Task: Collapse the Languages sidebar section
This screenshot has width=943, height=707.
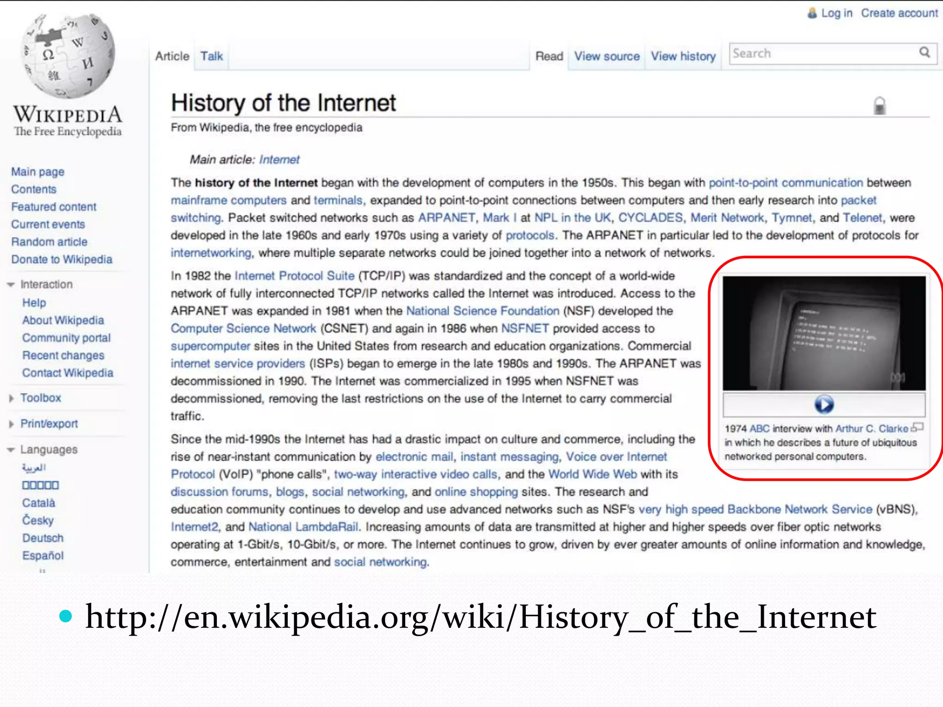Action: click(x=11, y=450)
